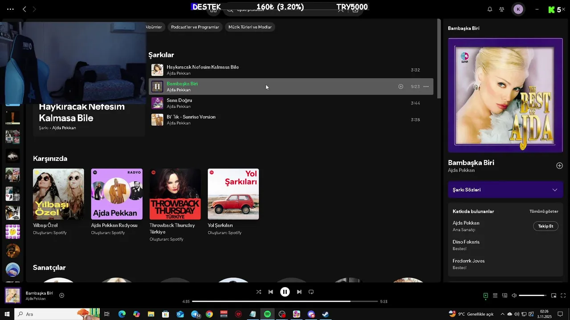This screenshot has width=570, height=320.
Task: Set volume on the volume slider
Action: (x=533, y=296)
